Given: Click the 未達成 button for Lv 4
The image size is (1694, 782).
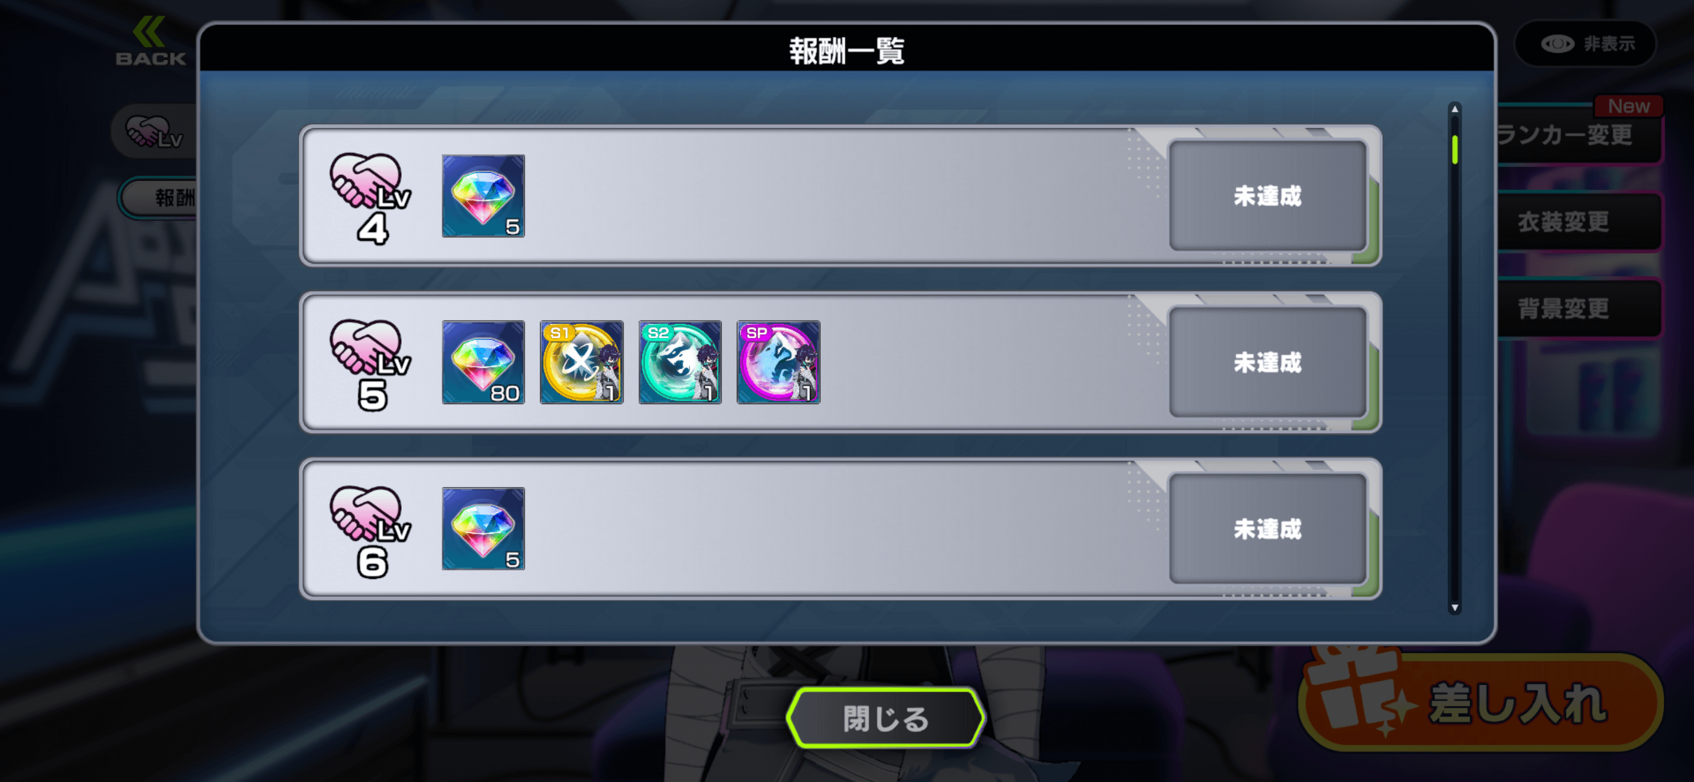Looking at the screenshot, I should [1267, 196].
